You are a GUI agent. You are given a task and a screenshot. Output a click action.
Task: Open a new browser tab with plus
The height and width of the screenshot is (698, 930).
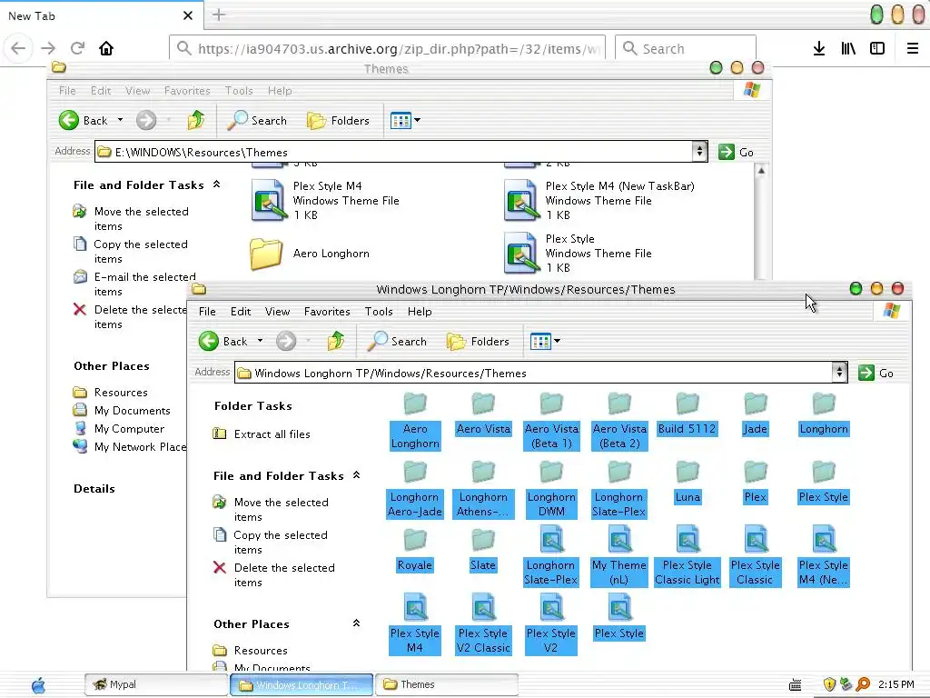point(219,15)
